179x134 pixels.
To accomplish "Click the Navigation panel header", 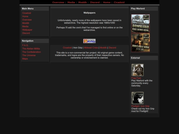I will (x=35, y=41).
